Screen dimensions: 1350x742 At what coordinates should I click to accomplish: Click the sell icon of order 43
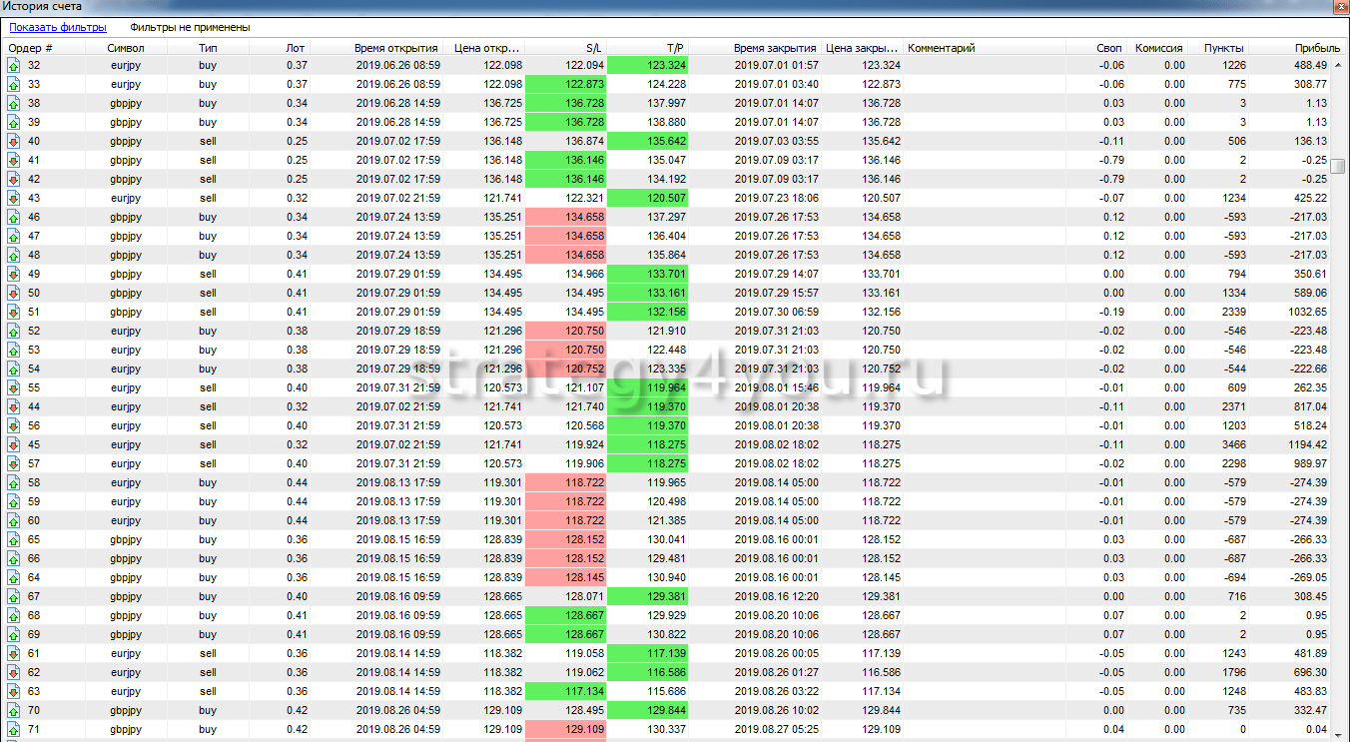pos(14,199)
